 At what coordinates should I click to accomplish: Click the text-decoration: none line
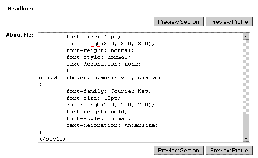coord(103,64)
